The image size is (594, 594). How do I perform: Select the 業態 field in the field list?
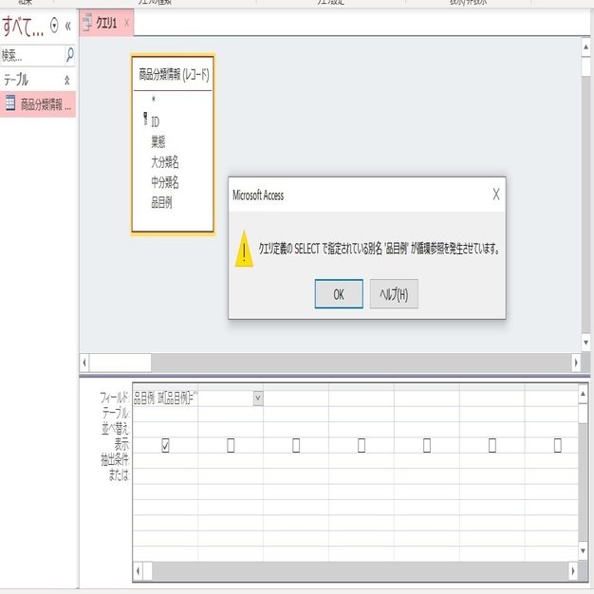coord(158,142)
